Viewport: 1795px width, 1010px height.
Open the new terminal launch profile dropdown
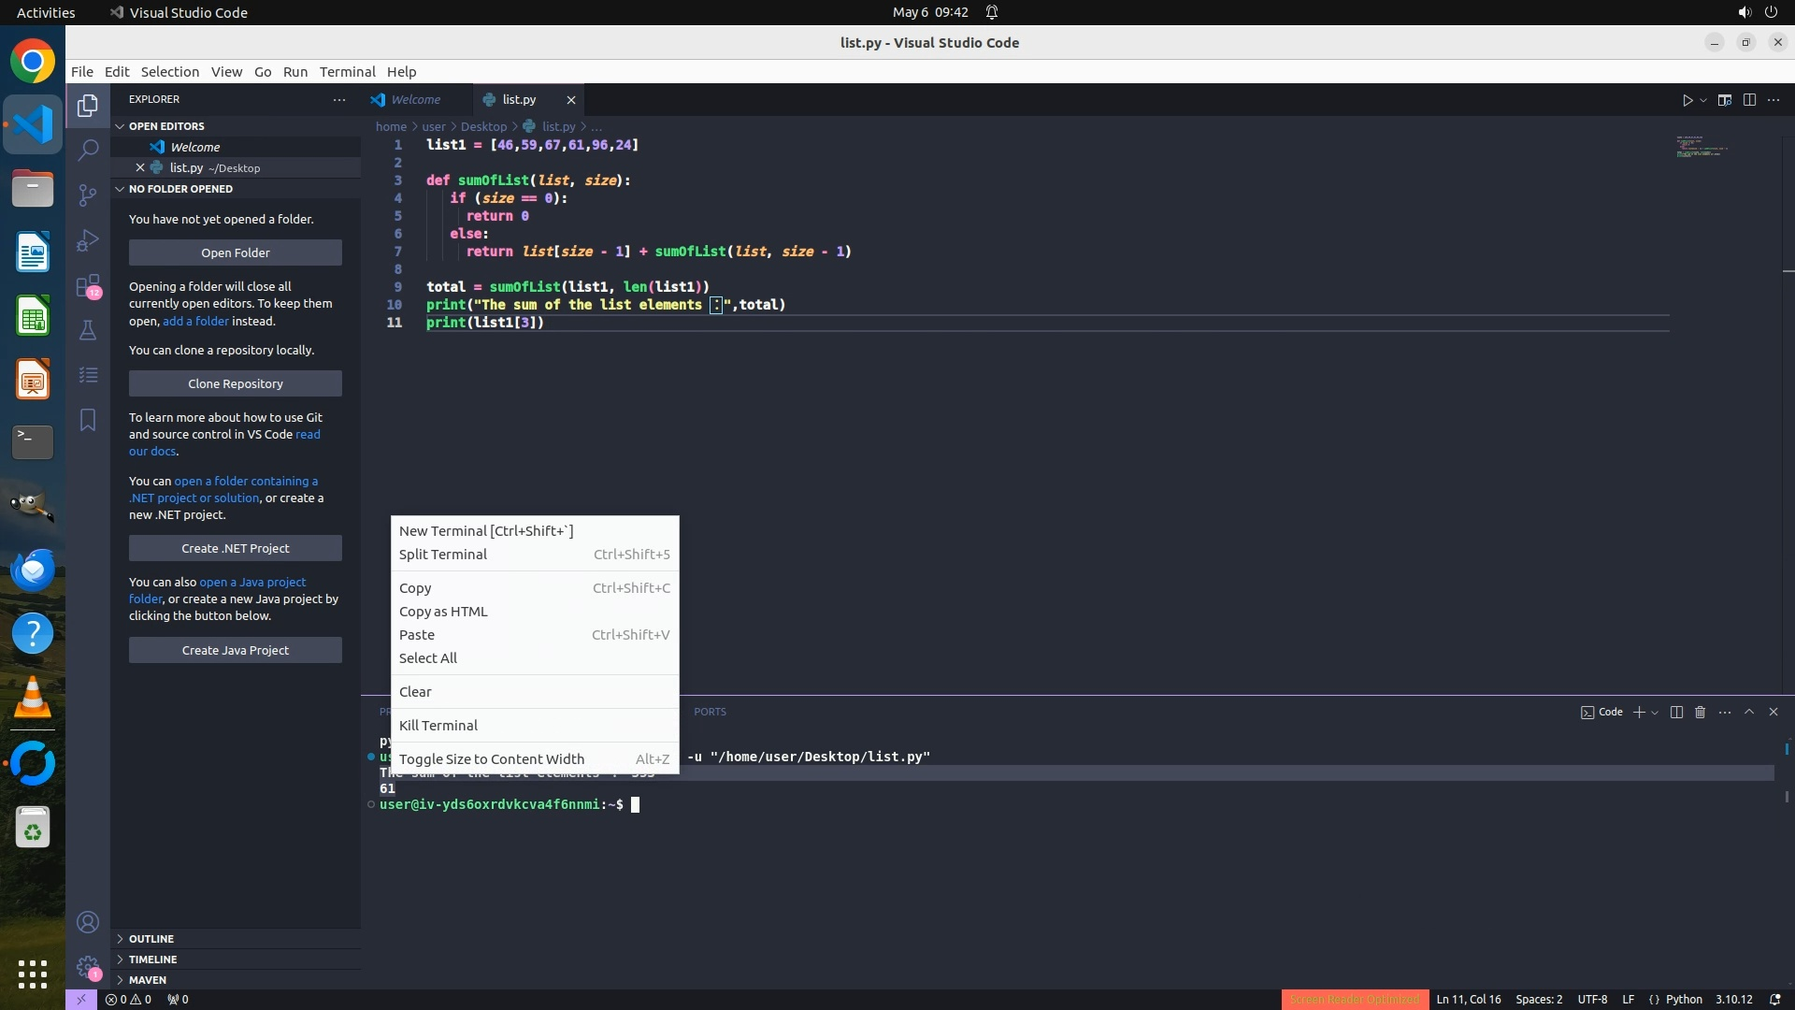1655,713
